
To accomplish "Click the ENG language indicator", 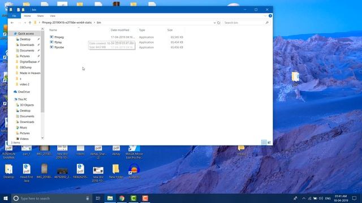I will pos(328,198).
